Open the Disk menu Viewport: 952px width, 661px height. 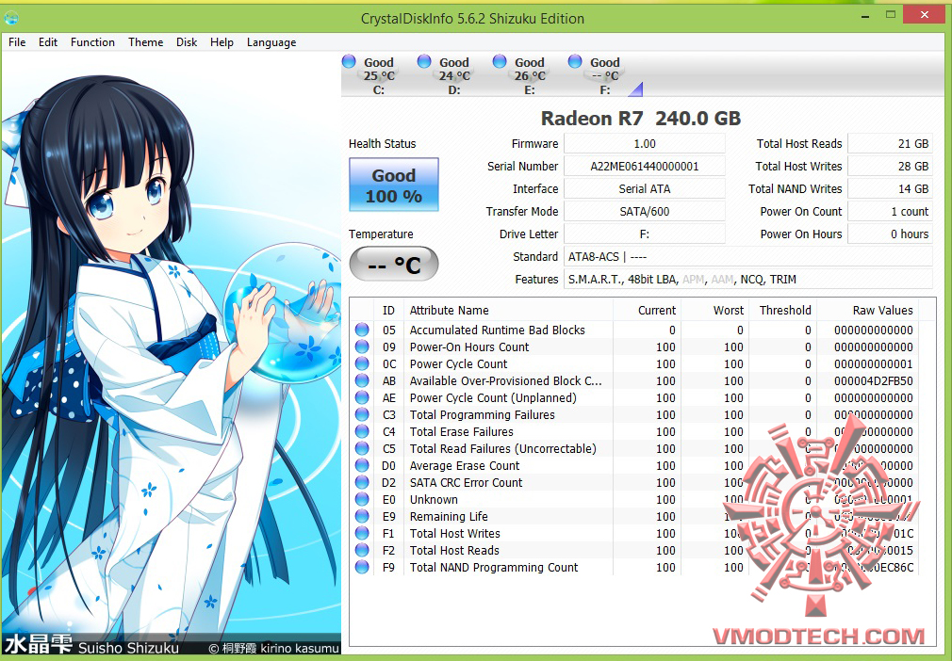click(x=187, y=41)
